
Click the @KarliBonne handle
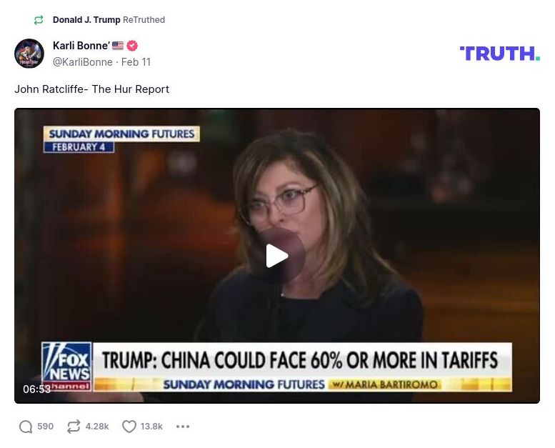pyautogui.click(x=82, y=62)
